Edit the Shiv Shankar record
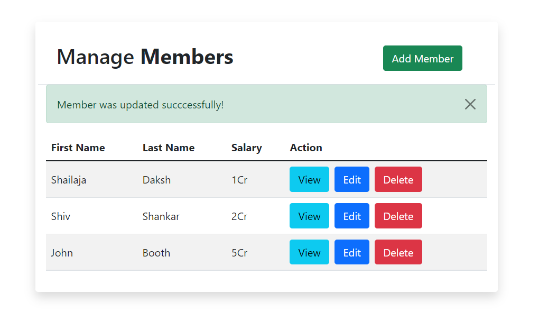The image size is (548, 321). tap(351, 216)
